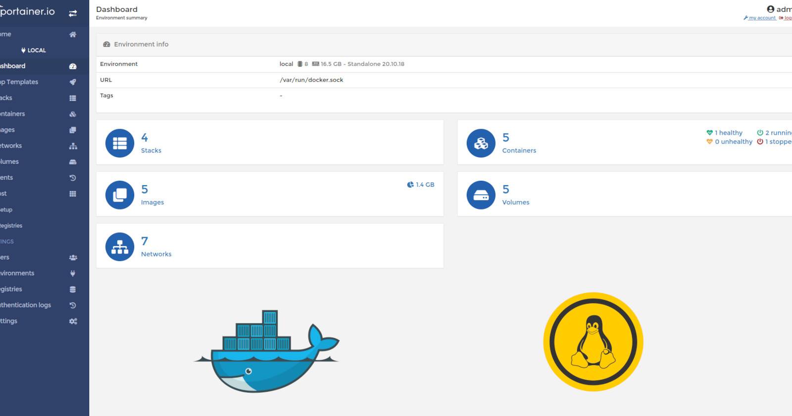The height and width of the screenshot is (416, 792).
Task: Open Networks via sidebar sitemap icon
Action: 73,146
